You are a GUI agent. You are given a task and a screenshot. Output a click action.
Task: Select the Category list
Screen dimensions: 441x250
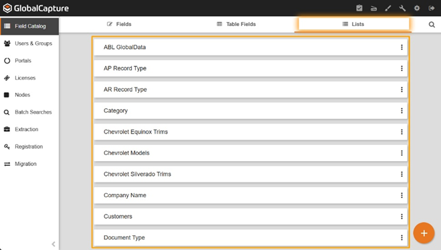click(250, 111)
